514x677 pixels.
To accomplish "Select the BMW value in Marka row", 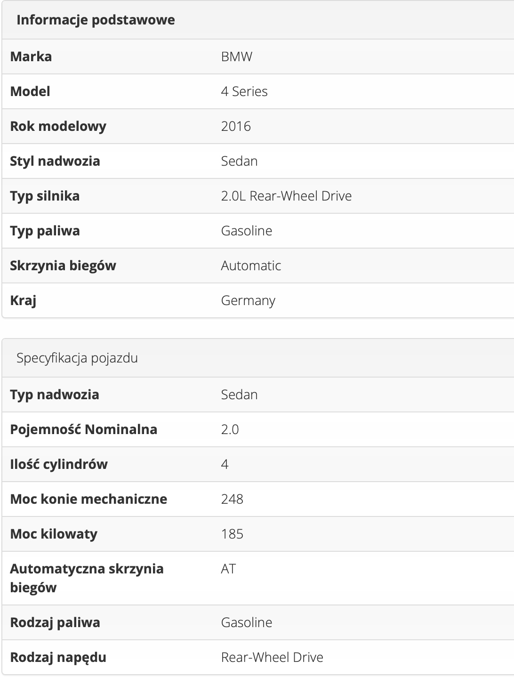I will pos(237,57).
